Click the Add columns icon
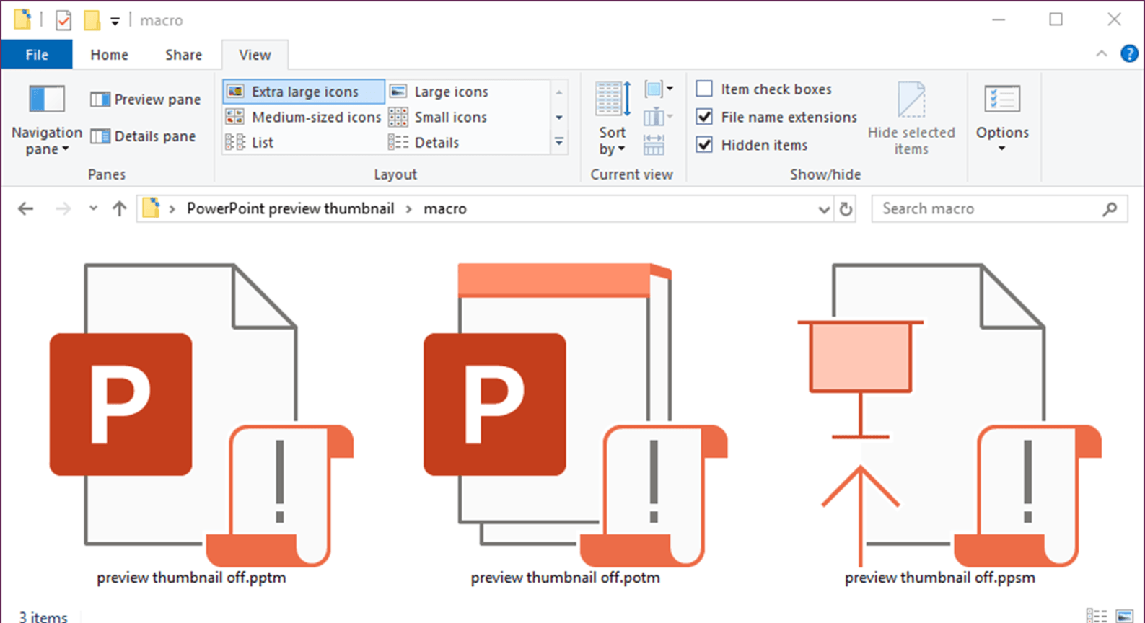The image size is (1145, 623). coord(657,117)
